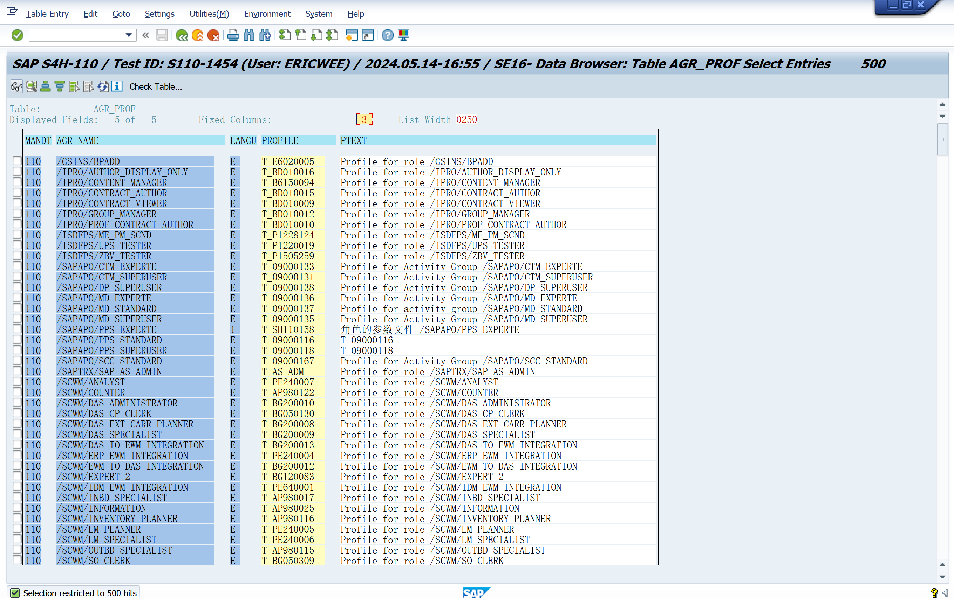Viewport: 954px width, 598px height.
Task: Click the blue Information icon
Action: click(117, 86)
